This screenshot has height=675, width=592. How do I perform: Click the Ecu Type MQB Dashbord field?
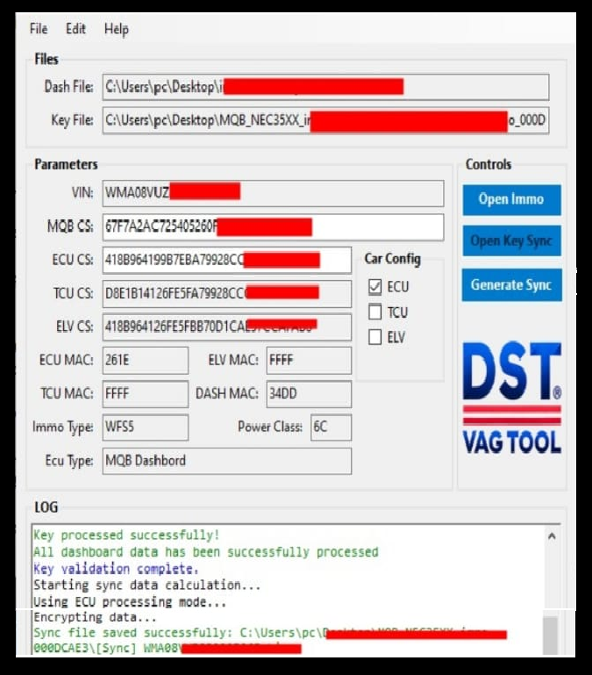(x=226, y=461)
